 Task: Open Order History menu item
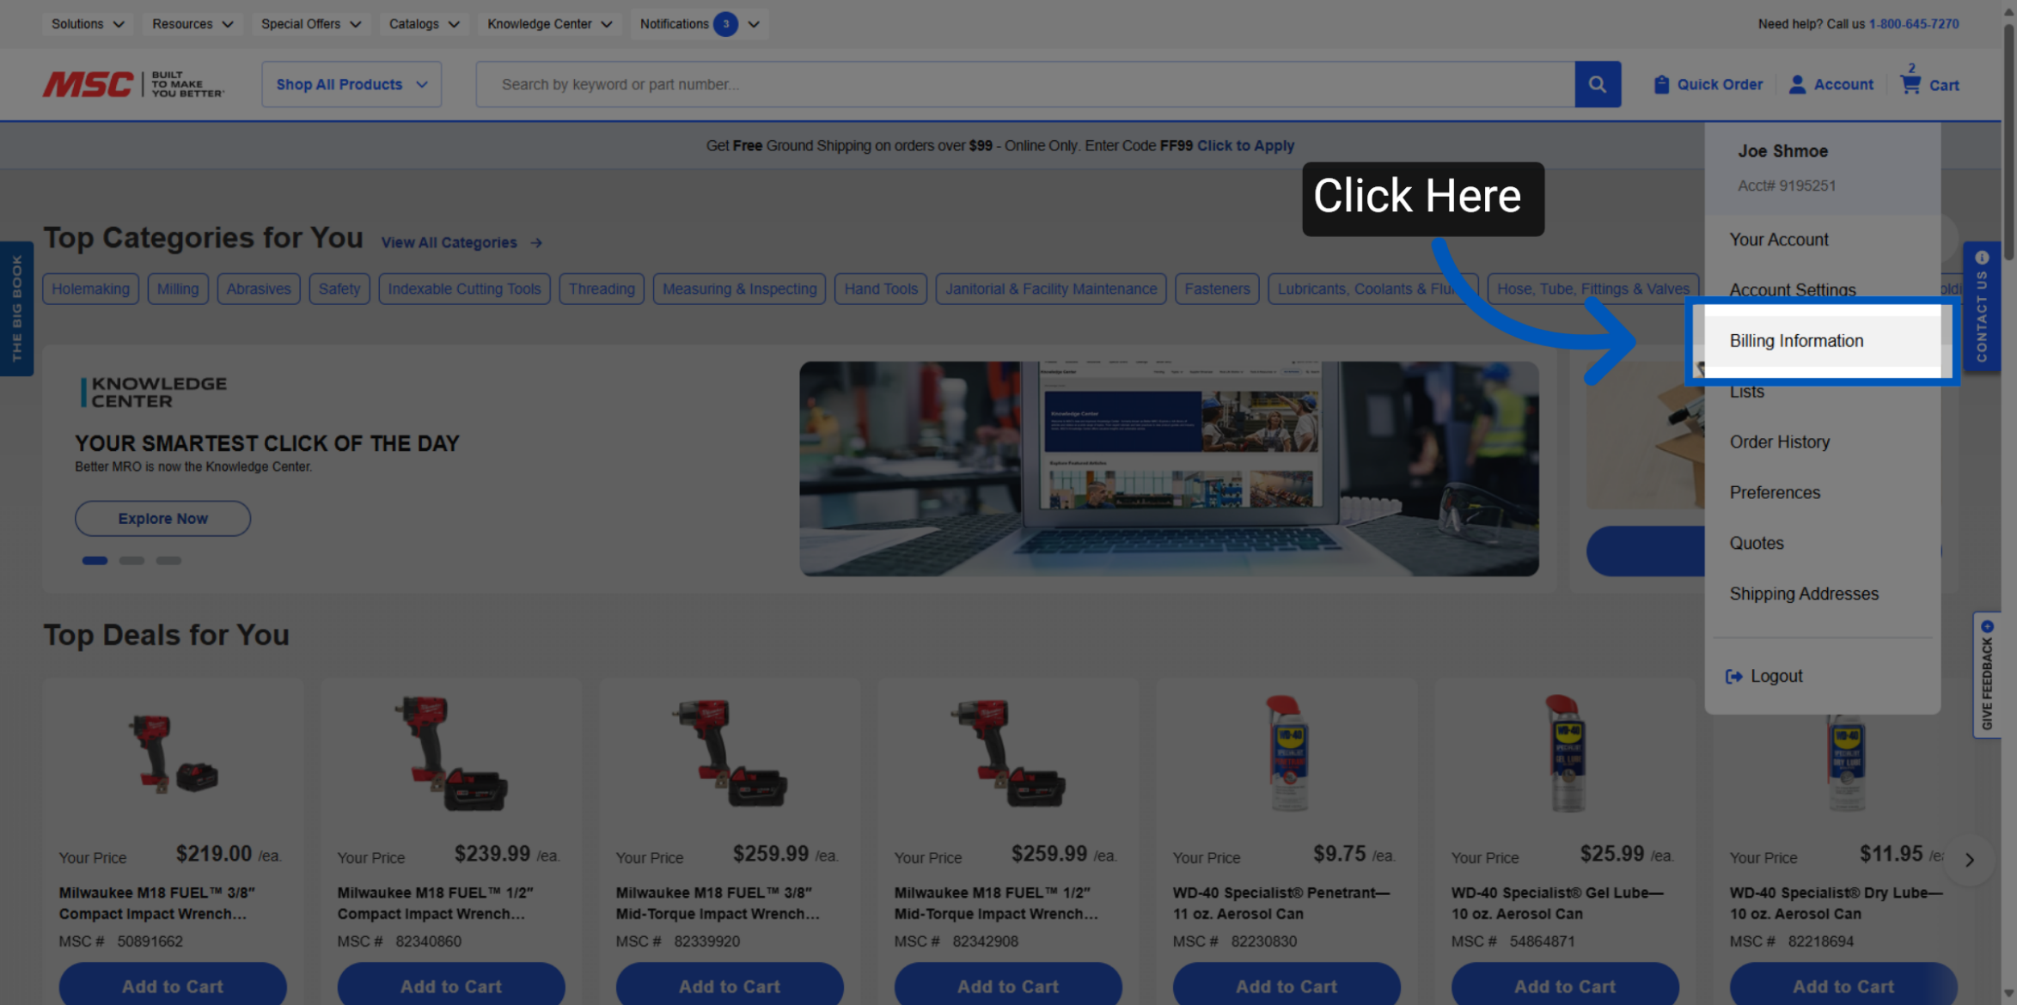(1822, 442)
